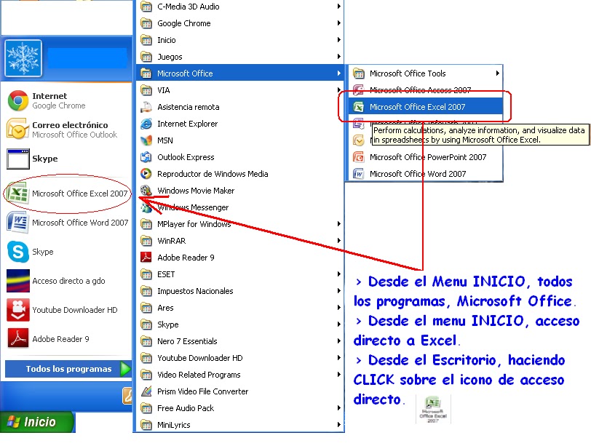Click the Google Chrome icon in pinned list
Viewport: 591px width, 446px height.
pos(17,100)
